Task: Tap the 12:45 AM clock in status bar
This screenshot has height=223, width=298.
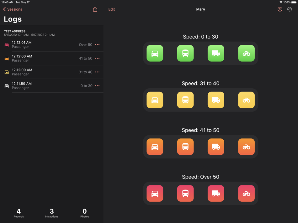Action: pyautogui.click(x=8, y=2)
